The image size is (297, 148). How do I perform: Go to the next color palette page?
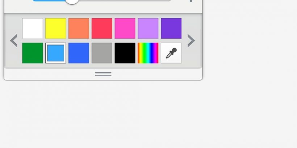(x=191, y=40)
